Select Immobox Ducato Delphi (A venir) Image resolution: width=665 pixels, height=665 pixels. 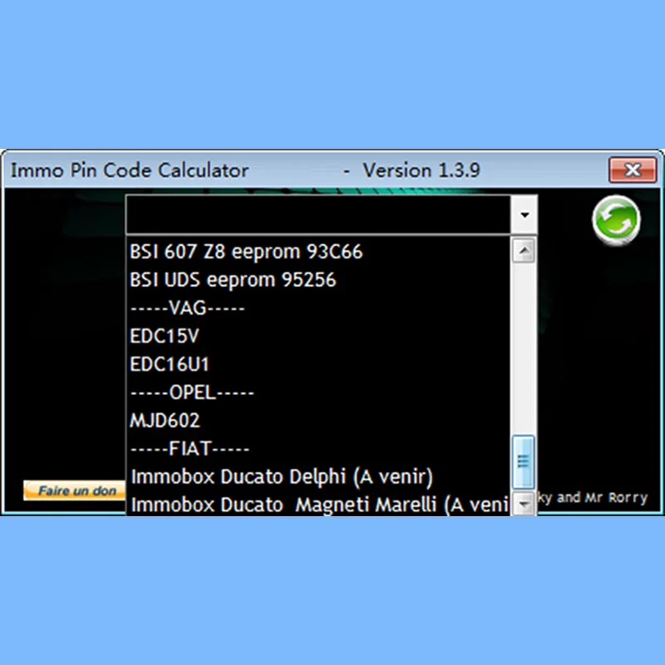pos(318,476)
